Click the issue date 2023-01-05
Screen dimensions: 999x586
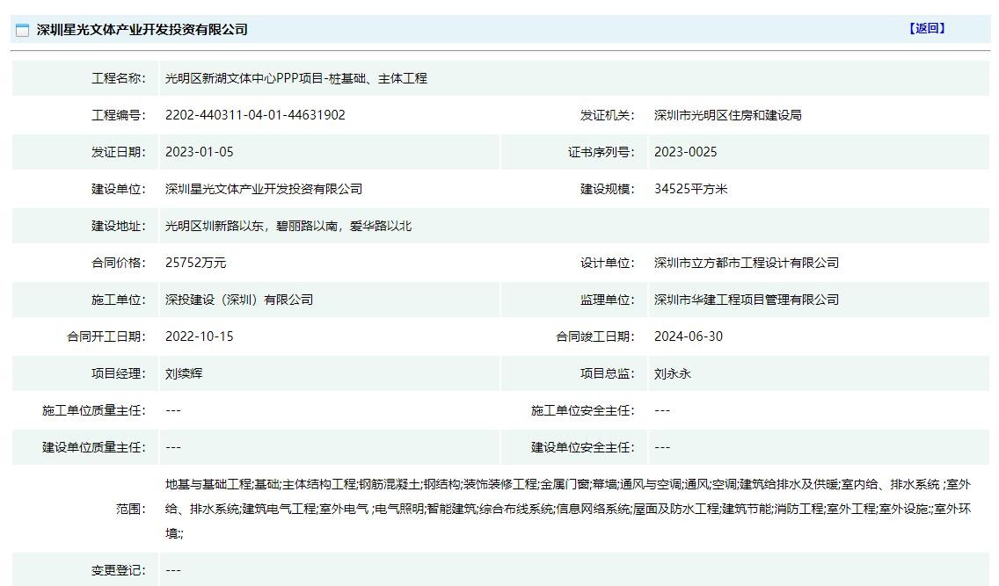[200, 152]
